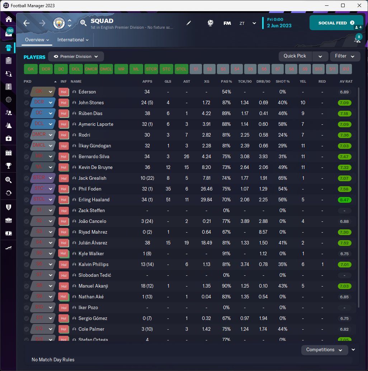Click the SOCIAL FEED button
This screenshot has width=368, height=371.
click(336, 23)
